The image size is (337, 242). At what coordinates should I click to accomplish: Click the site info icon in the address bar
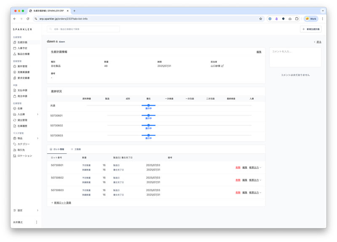[x=36, y=19]
